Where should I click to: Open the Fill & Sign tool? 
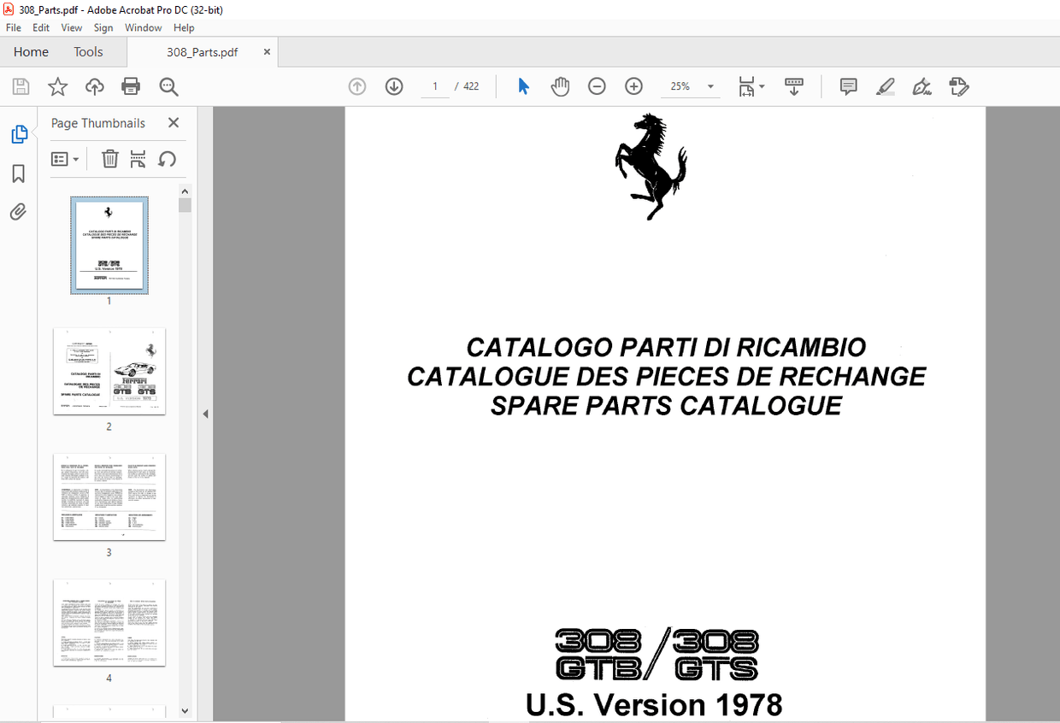click(922, 85)
